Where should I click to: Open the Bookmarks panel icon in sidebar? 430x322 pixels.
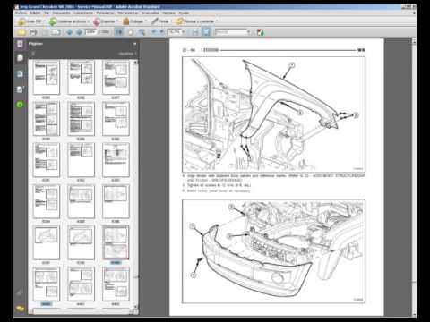pos(20,57)
